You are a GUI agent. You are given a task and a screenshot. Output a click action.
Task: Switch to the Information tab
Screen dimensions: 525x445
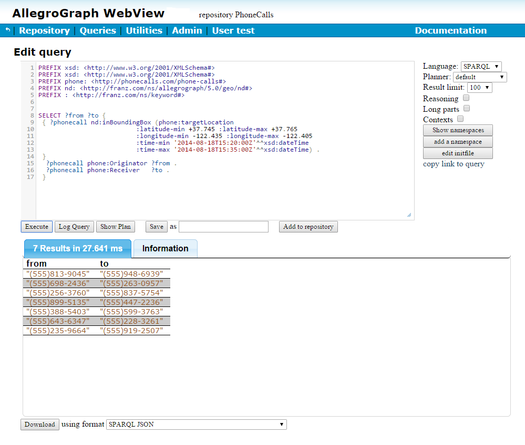pyautogui.click(x=165, y=249)
